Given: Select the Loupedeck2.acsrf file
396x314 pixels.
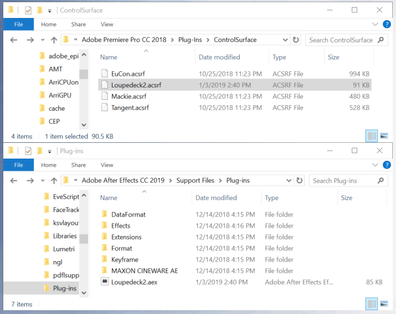Looking at the screenshot, I should 235,85.
